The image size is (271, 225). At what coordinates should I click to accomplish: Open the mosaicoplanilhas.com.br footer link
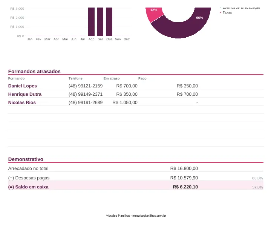pos(149,216)
